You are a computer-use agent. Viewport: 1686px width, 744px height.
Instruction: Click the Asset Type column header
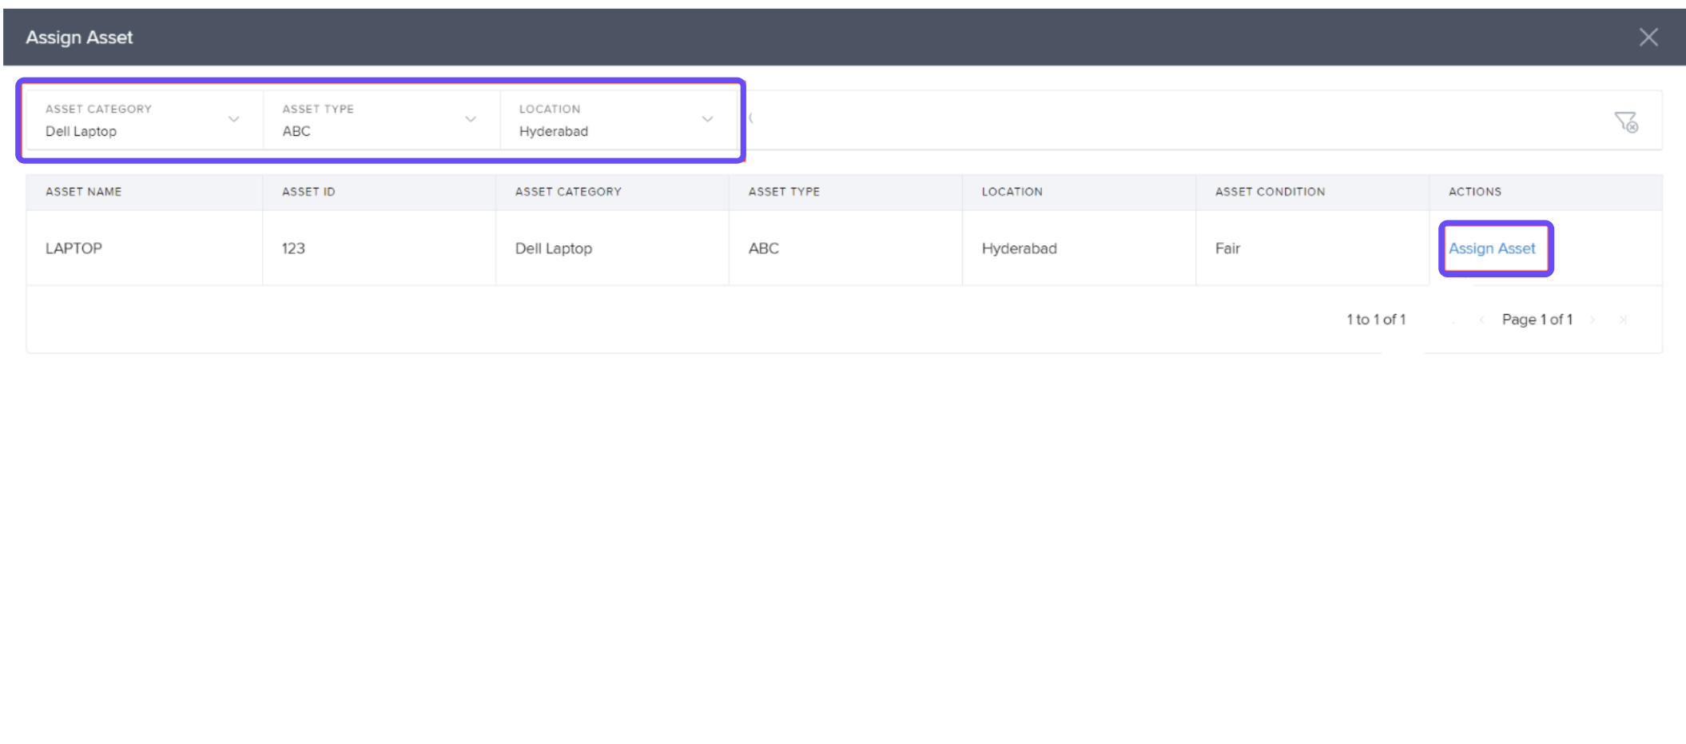coord(784,192)
